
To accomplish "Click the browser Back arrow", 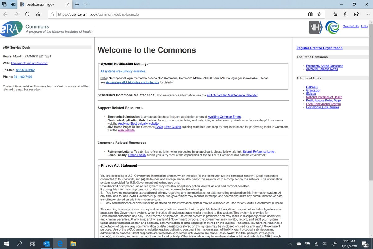I will [x=6, y=14].
